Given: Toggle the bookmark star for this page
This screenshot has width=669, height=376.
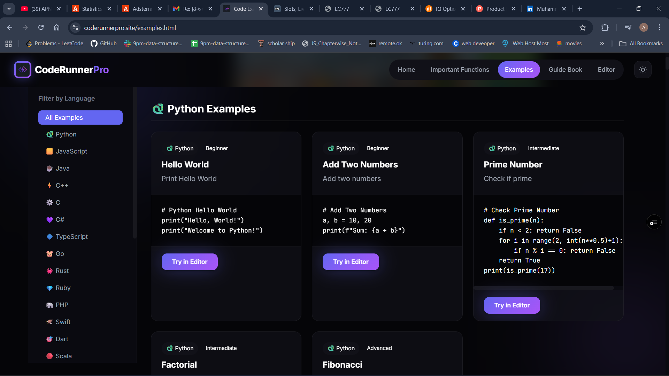Looking at the screenshot, I should click(583, 28).
